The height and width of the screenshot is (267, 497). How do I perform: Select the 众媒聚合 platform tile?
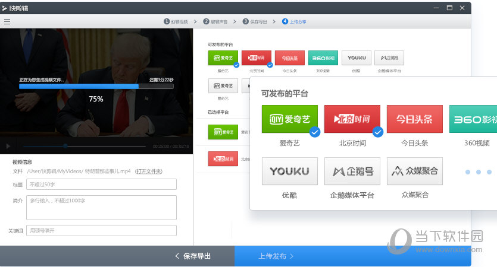[414, 171]
